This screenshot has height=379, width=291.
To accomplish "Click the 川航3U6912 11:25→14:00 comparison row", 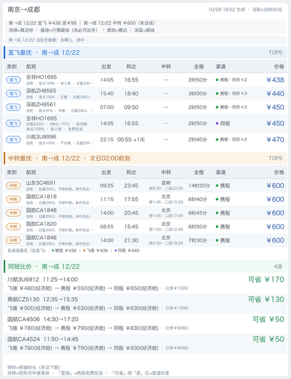I will pos(145,284).
